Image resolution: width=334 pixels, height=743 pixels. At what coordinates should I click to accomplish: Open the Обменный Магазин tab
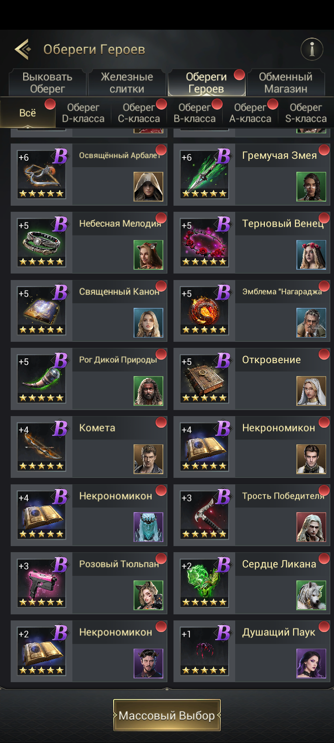[x=286, y=83]
